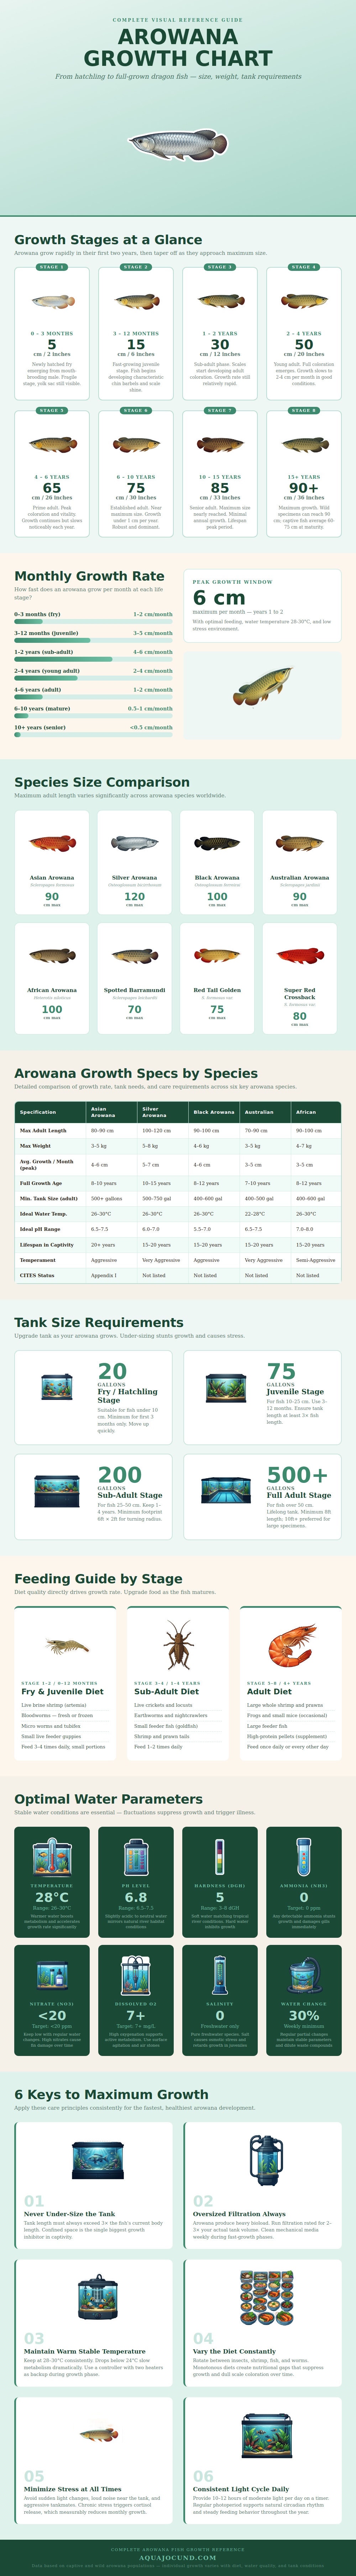Click the 'Adult Diet' card heading
Screen dimensions: 356x2576
coord(270,1692)
